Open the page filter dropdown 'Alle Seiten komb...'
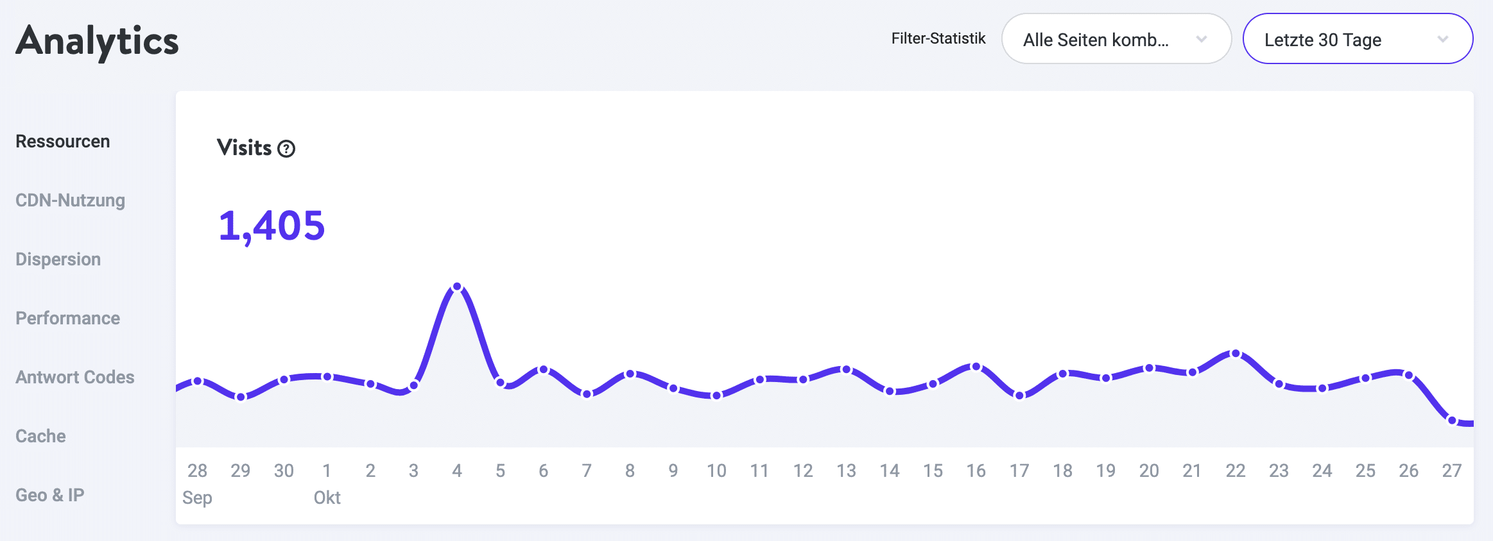The height and width of the screenshot is (541, 1493). 1117,38
